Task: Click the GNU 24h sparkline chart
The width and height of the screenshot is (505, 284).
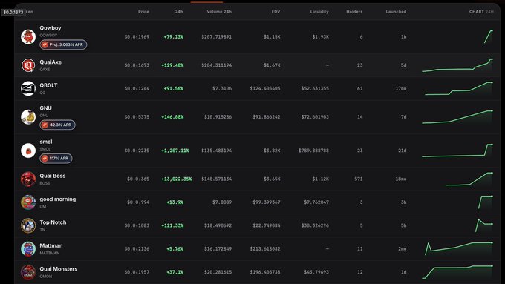Action: pyautogui.click(x=457, y=116)
